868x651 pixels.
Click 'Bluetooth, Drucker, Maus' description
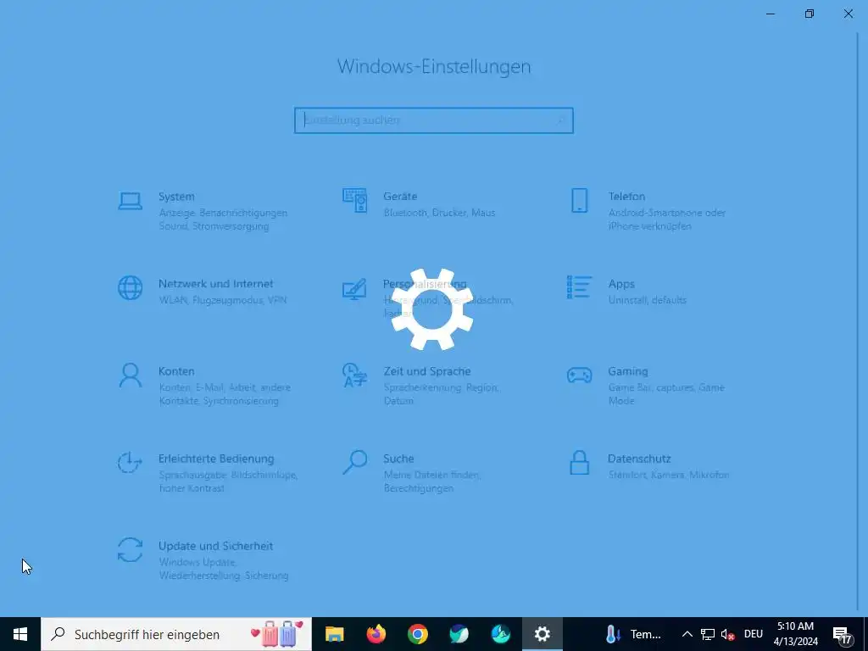[440, 213]
